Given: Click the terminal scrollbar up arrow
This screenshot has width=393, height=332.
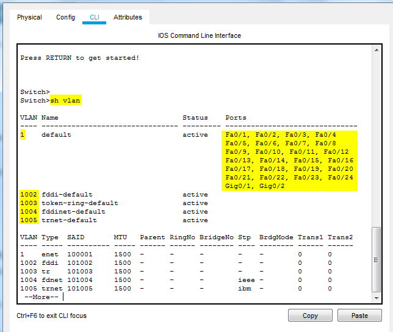Looking at the screenshot, I should click(377, 49).
